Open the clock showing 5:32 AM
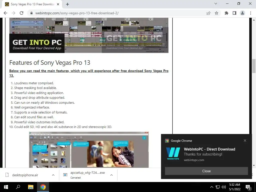The width and height of the screenshot is (256, 192). pyautogui.click(x=234, y=187)
